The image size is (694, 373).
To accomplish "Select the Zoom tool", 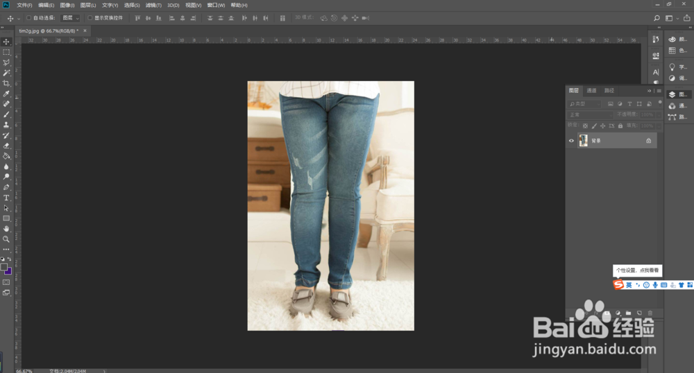I will click(x=6, y=239).
